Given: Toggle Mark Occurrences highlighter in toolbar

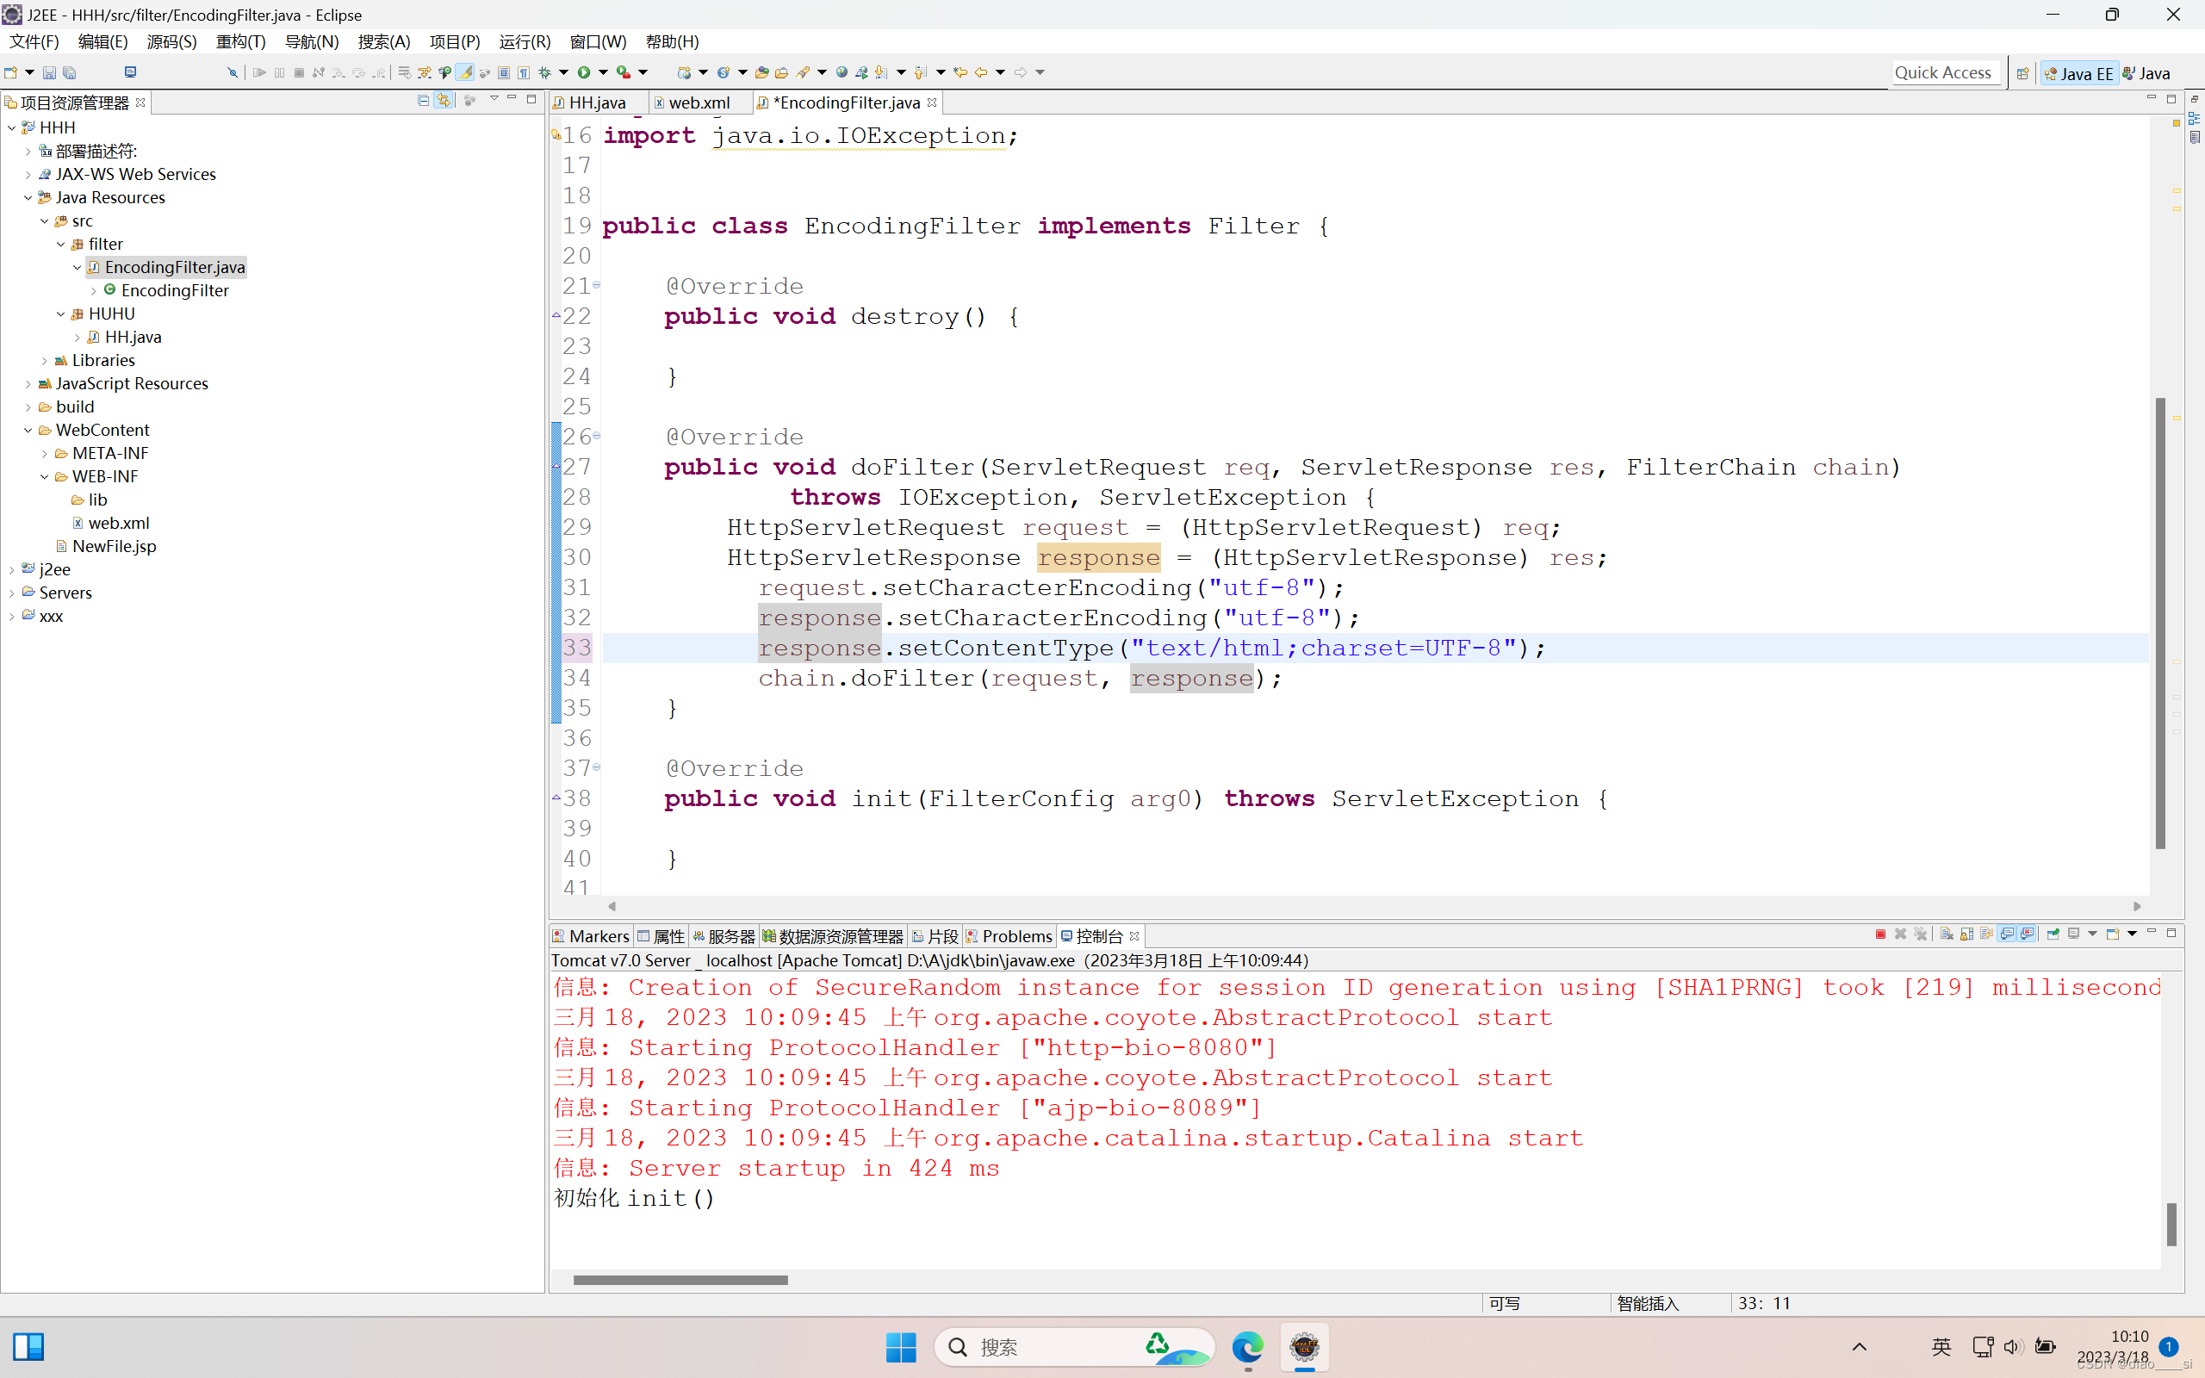Looking at the screenshot, I should 466,72.
